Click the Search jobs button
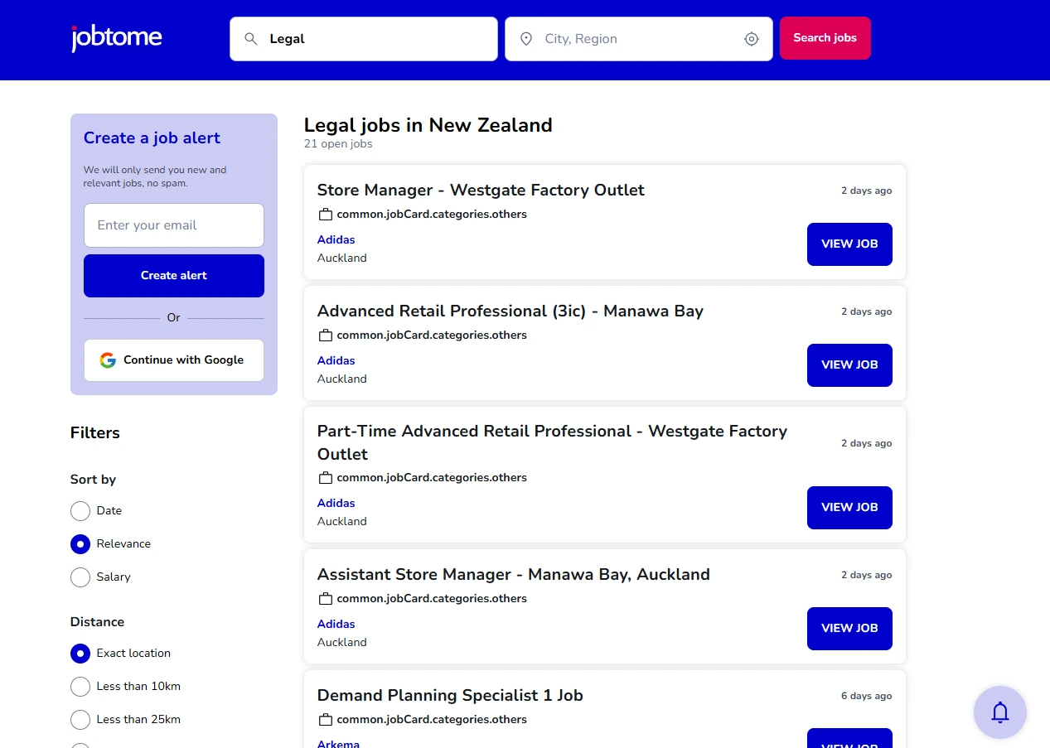 pyautogui.click(x=825, y=38)
